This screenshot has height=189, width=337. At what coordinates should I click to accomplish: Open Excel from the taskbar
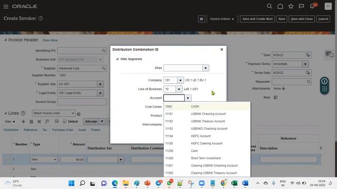[234, 183]
